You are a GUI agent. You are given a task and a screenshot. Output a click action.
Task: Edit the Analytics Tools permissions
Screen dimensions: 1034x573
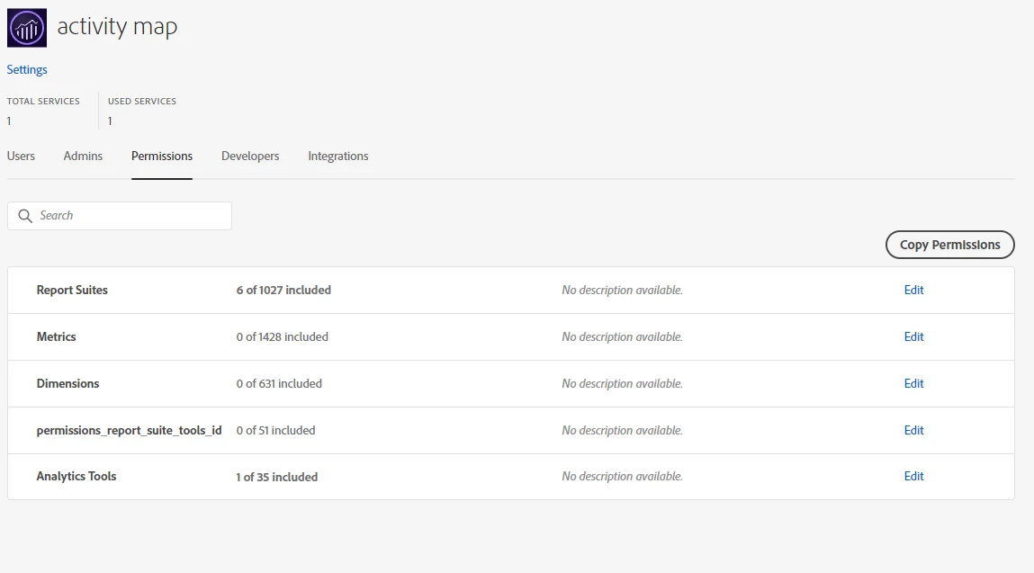tap(913, 476)
